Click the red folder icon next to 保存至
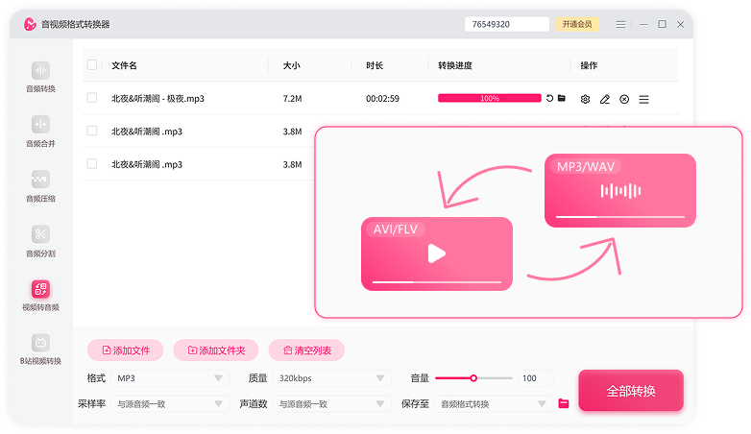The image size is (751, 434). tap(564, 403)
